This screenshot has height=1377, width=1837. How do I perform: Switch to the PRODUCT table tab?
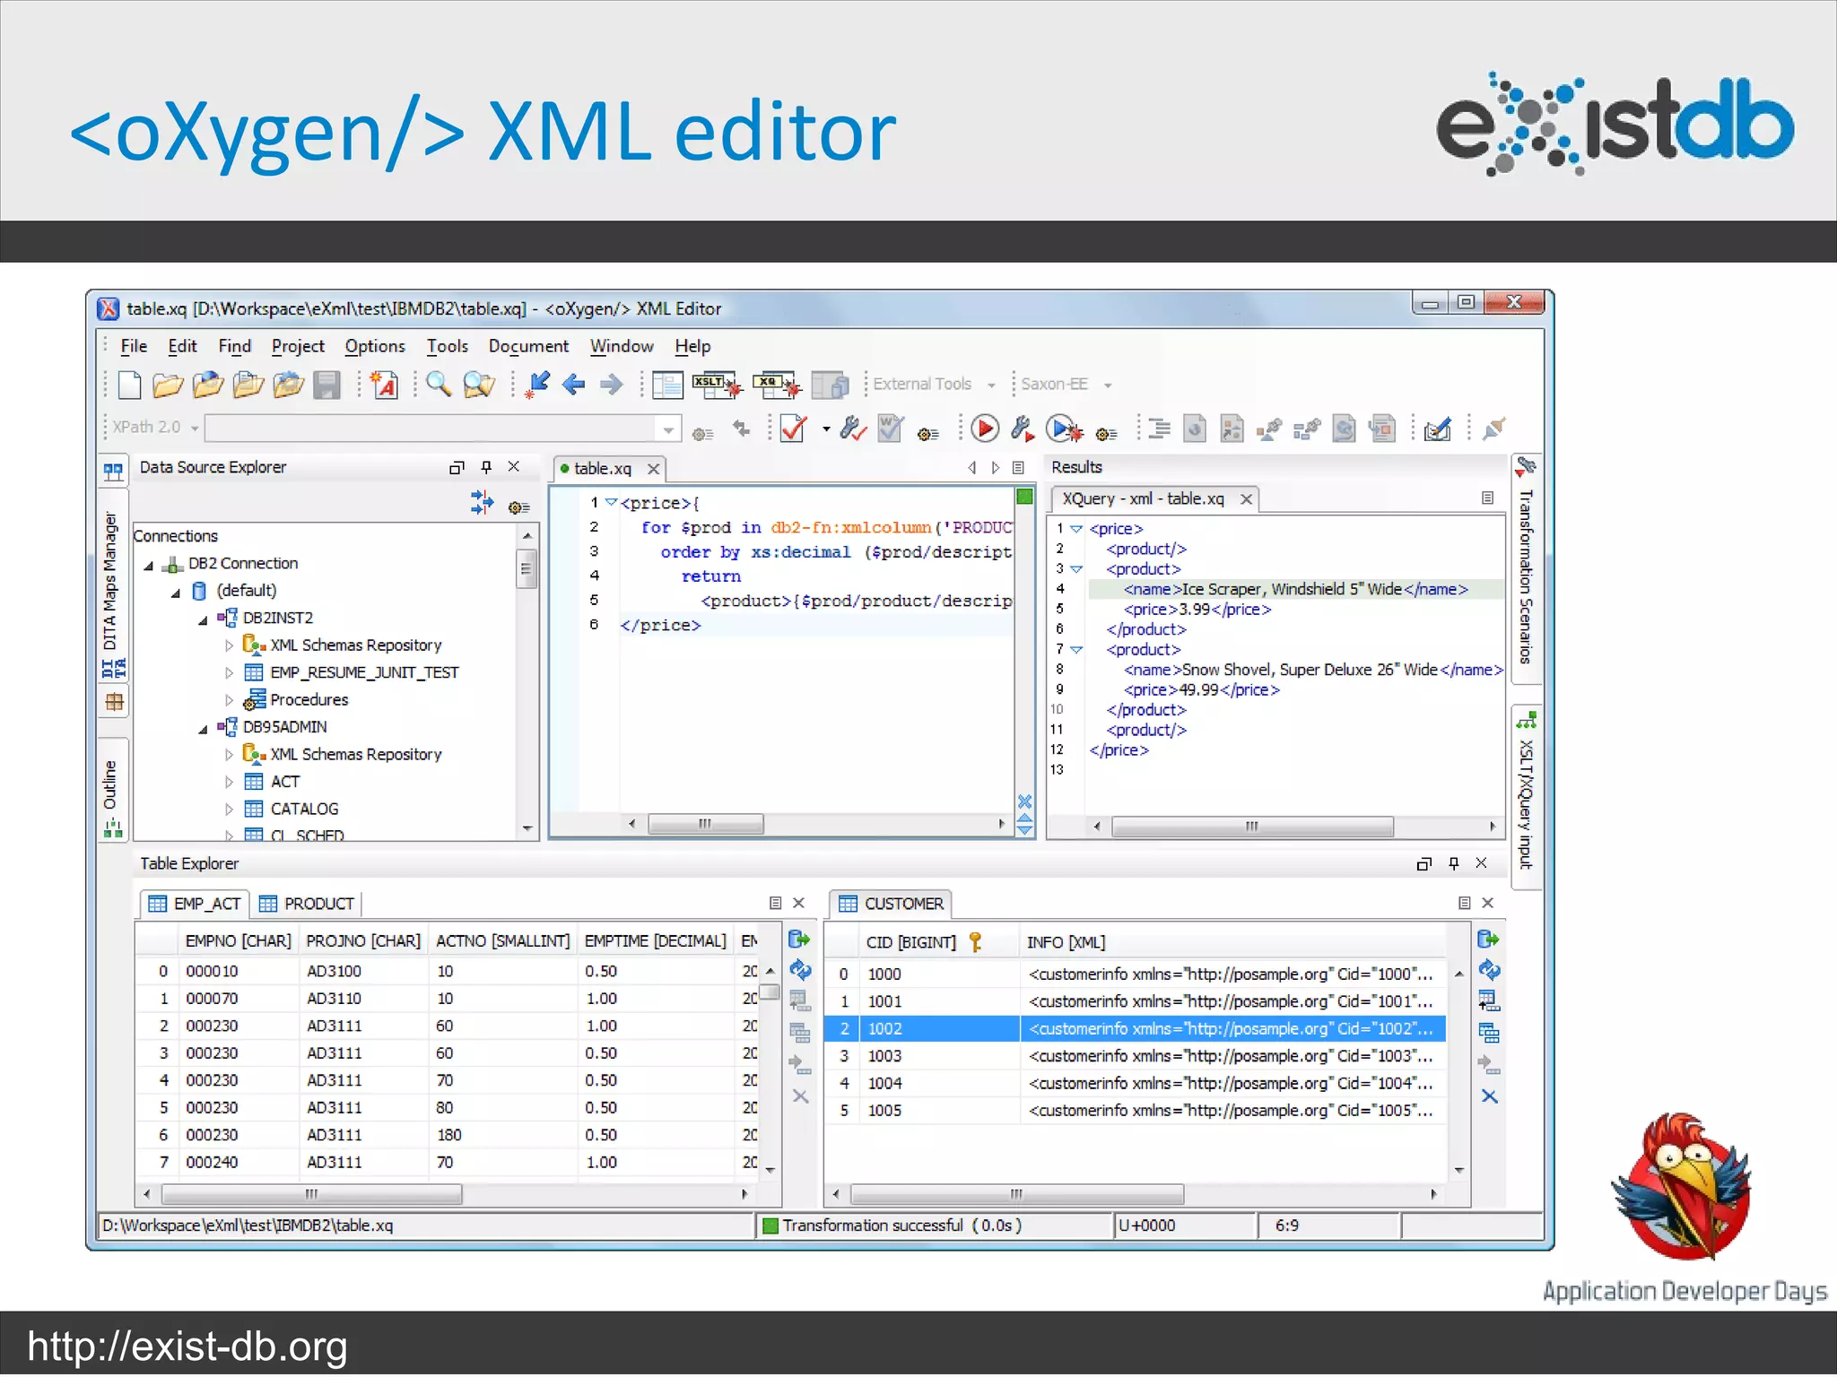pos(307,904)
